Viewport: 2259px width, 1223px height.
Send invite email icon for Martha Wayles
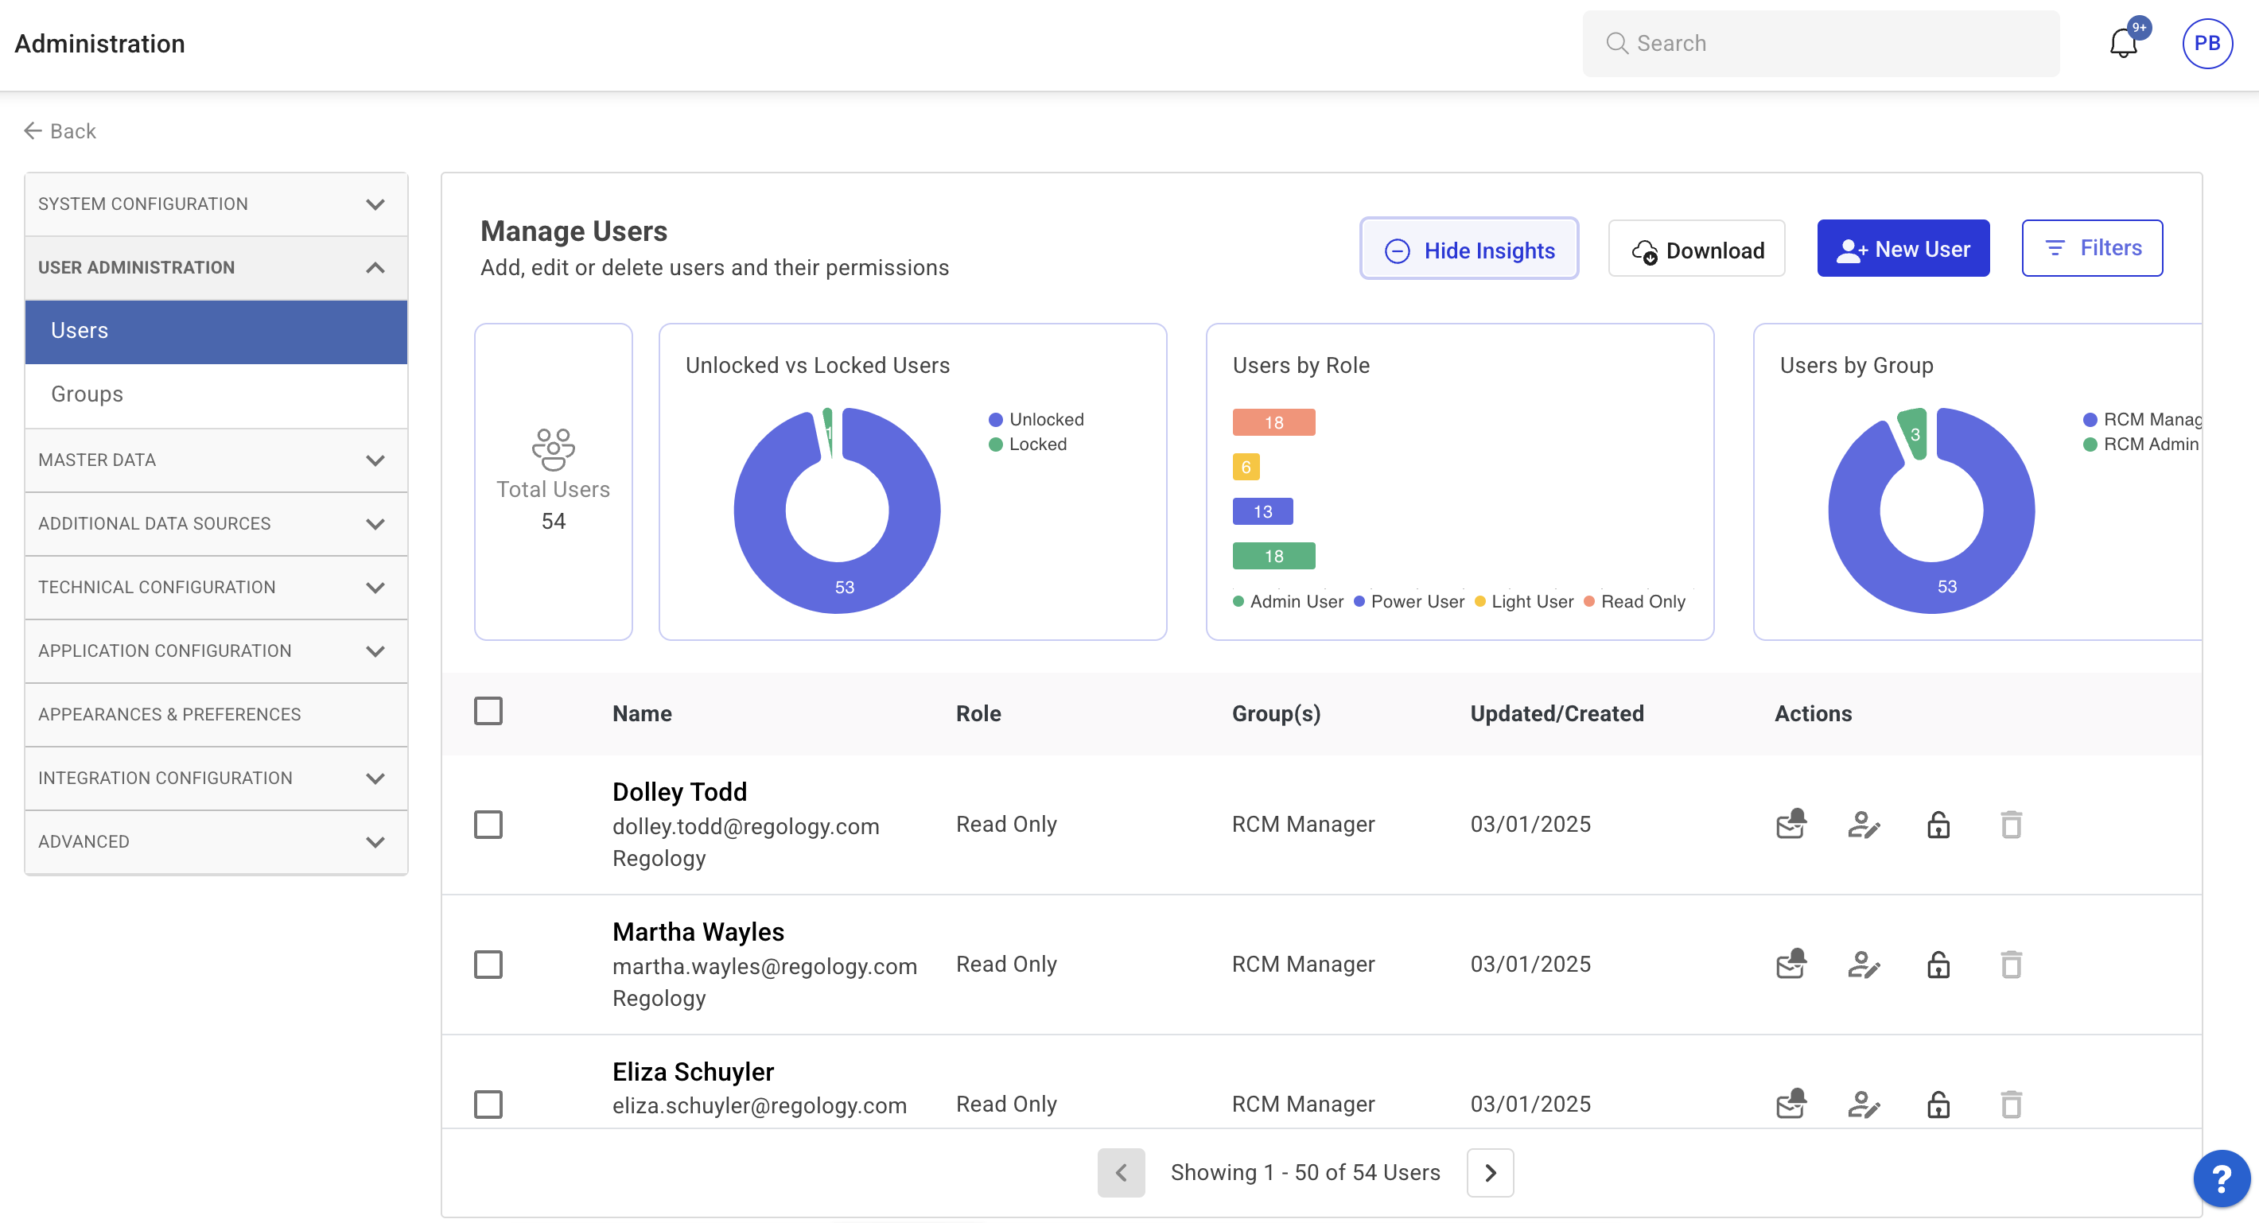click(1790, 965)
